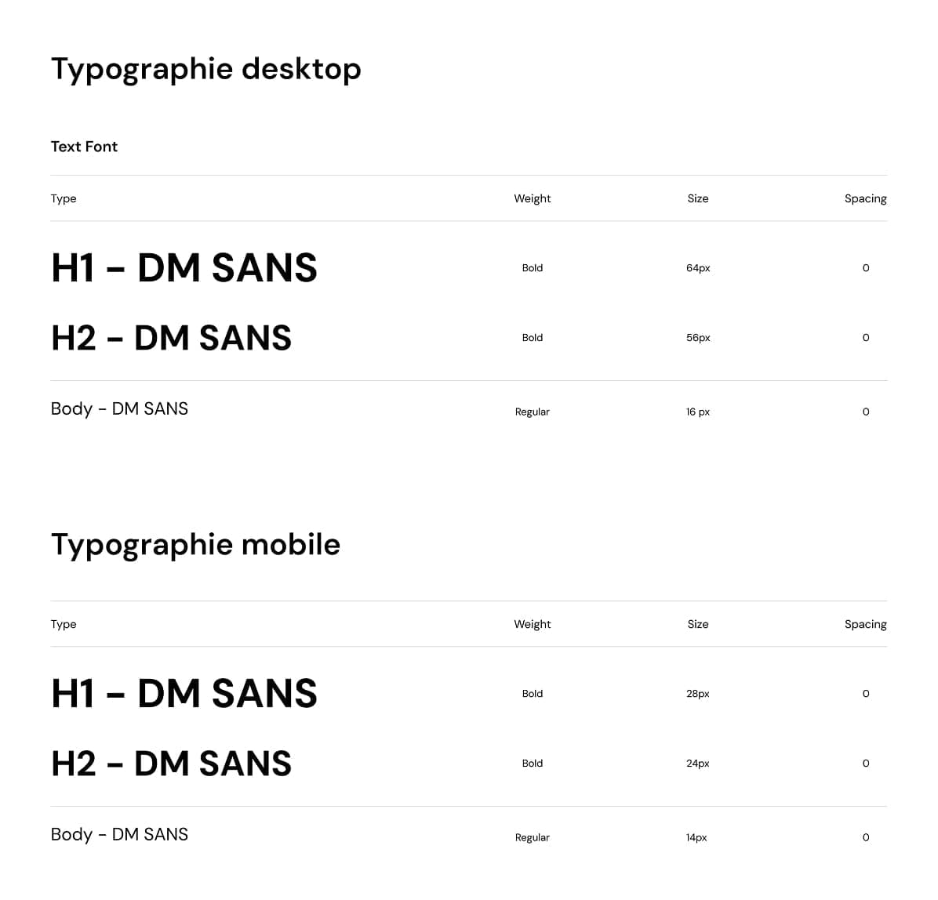
Task: Click the "Typographie desktop" heading
Action: (205, 70)
